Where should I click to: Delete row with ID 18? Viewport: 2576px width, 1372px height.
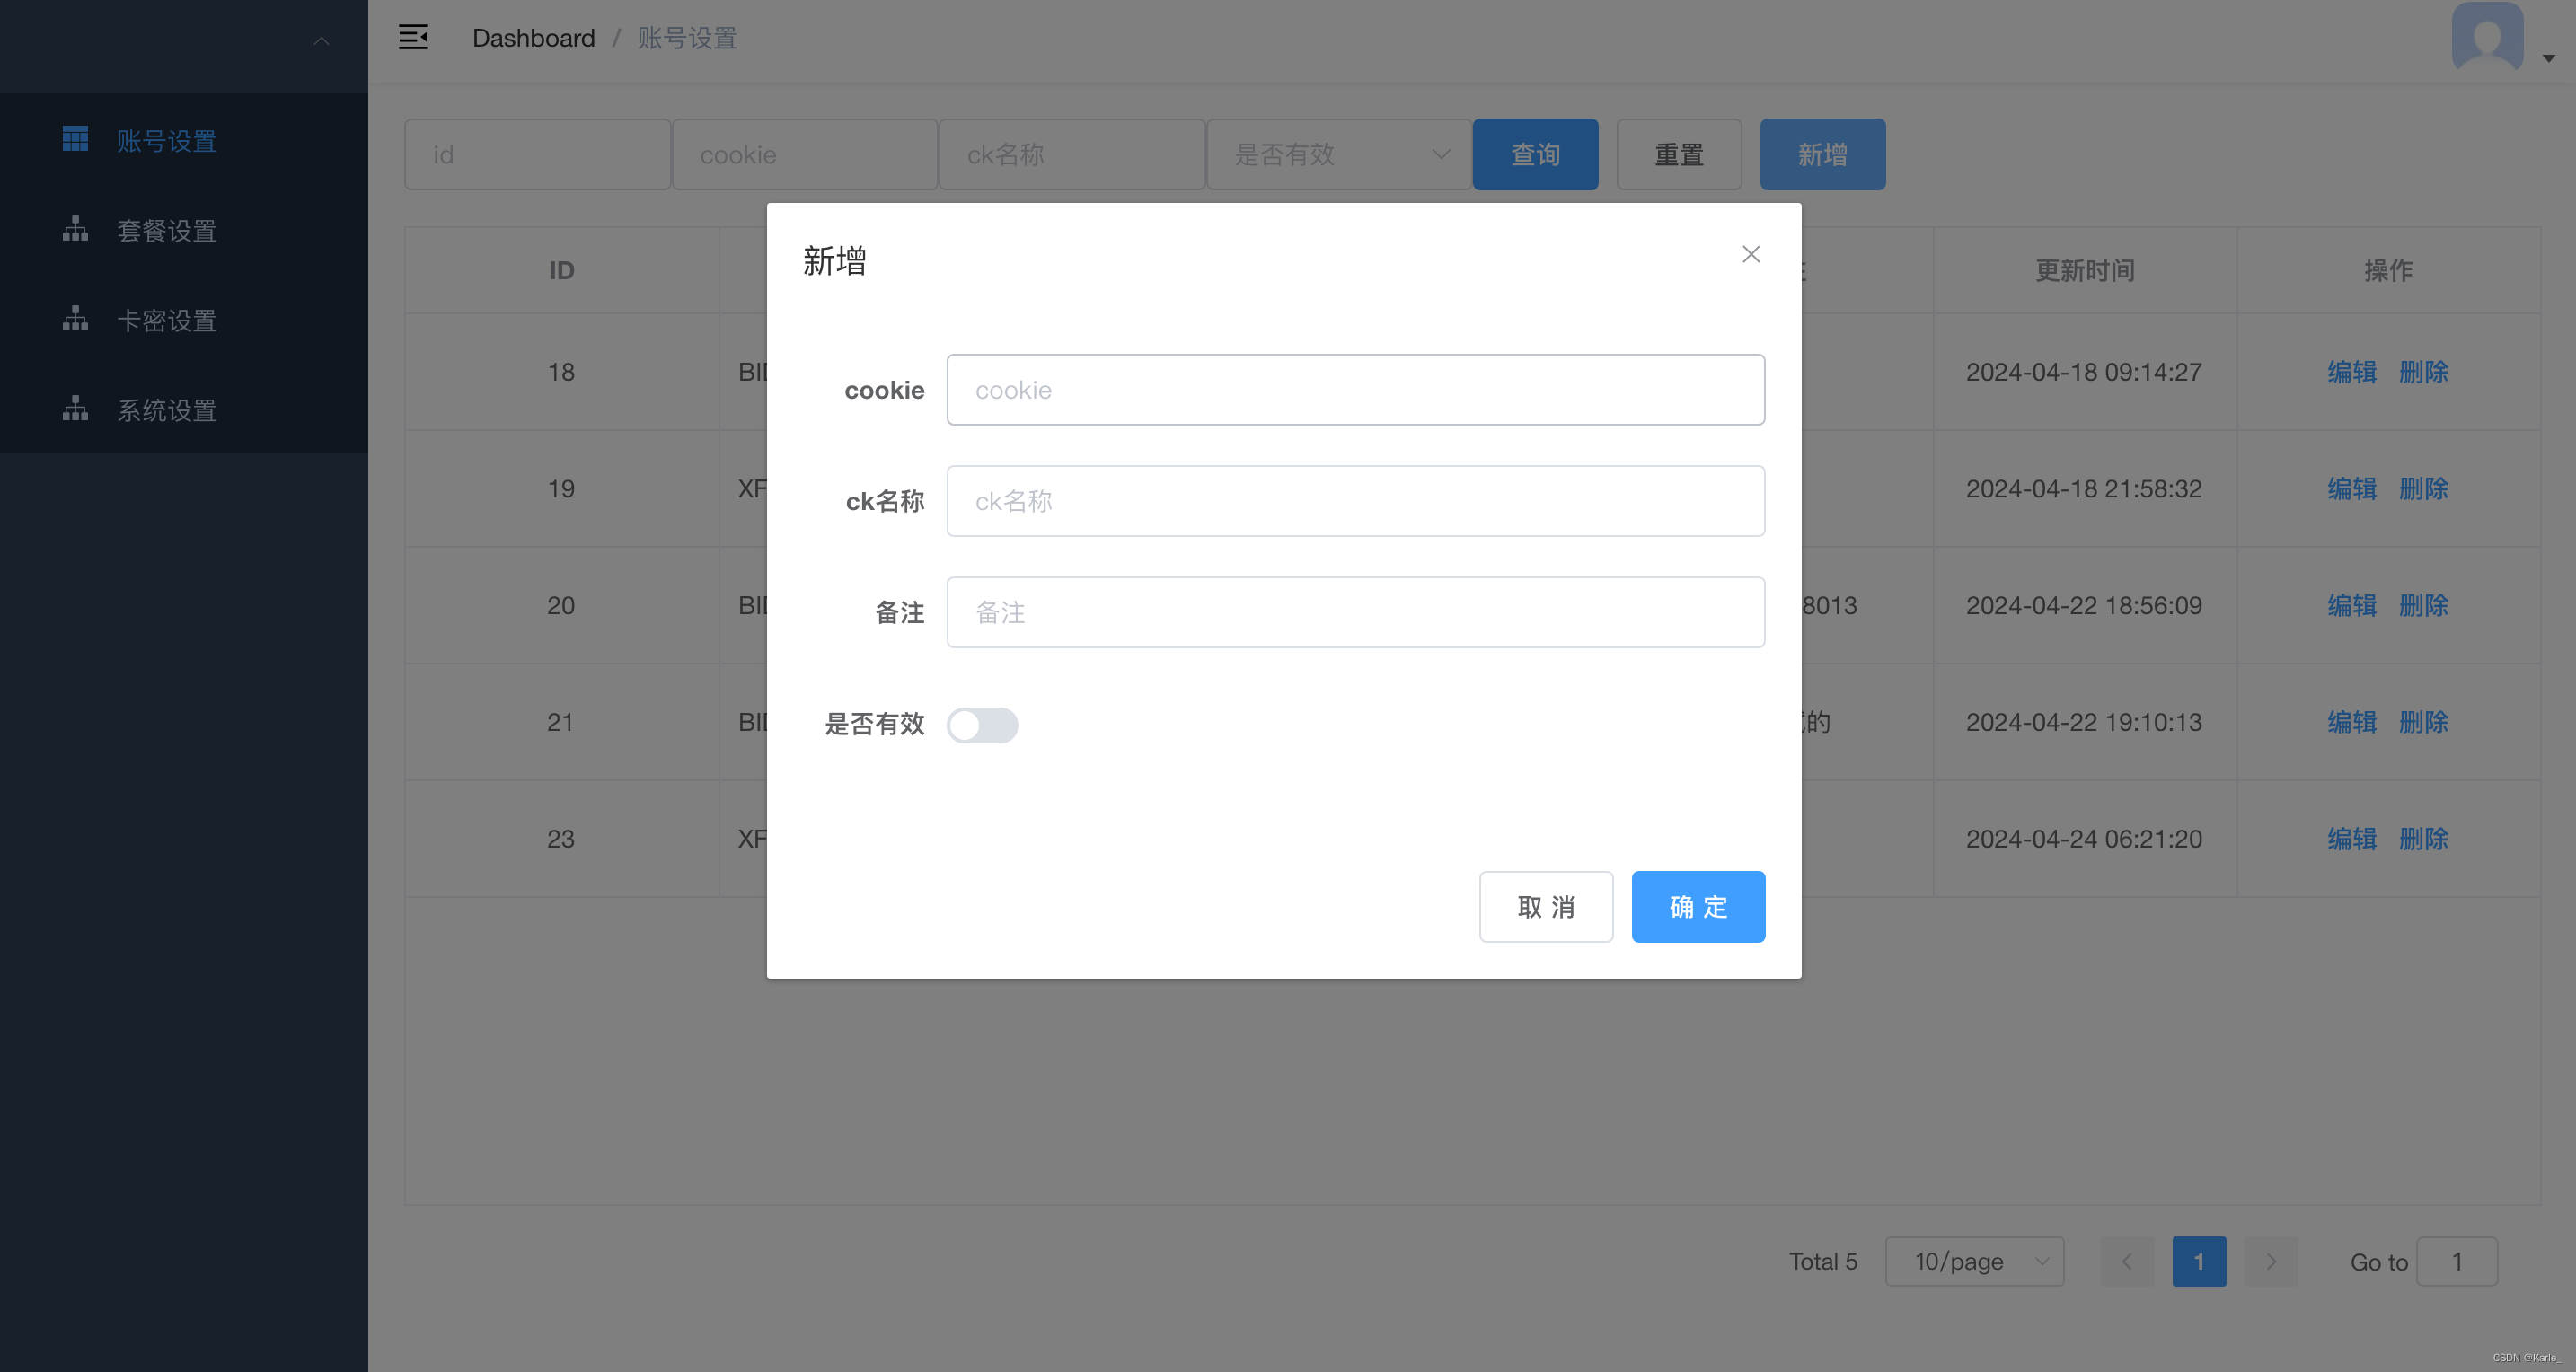pyautogui.click(x=2423, y=372)
